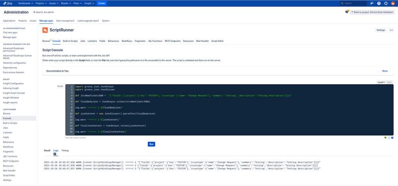This screenshot has width=398, height=186.
Task: Expand the Dashboards dropdown
Action: (x=26, y=3)
